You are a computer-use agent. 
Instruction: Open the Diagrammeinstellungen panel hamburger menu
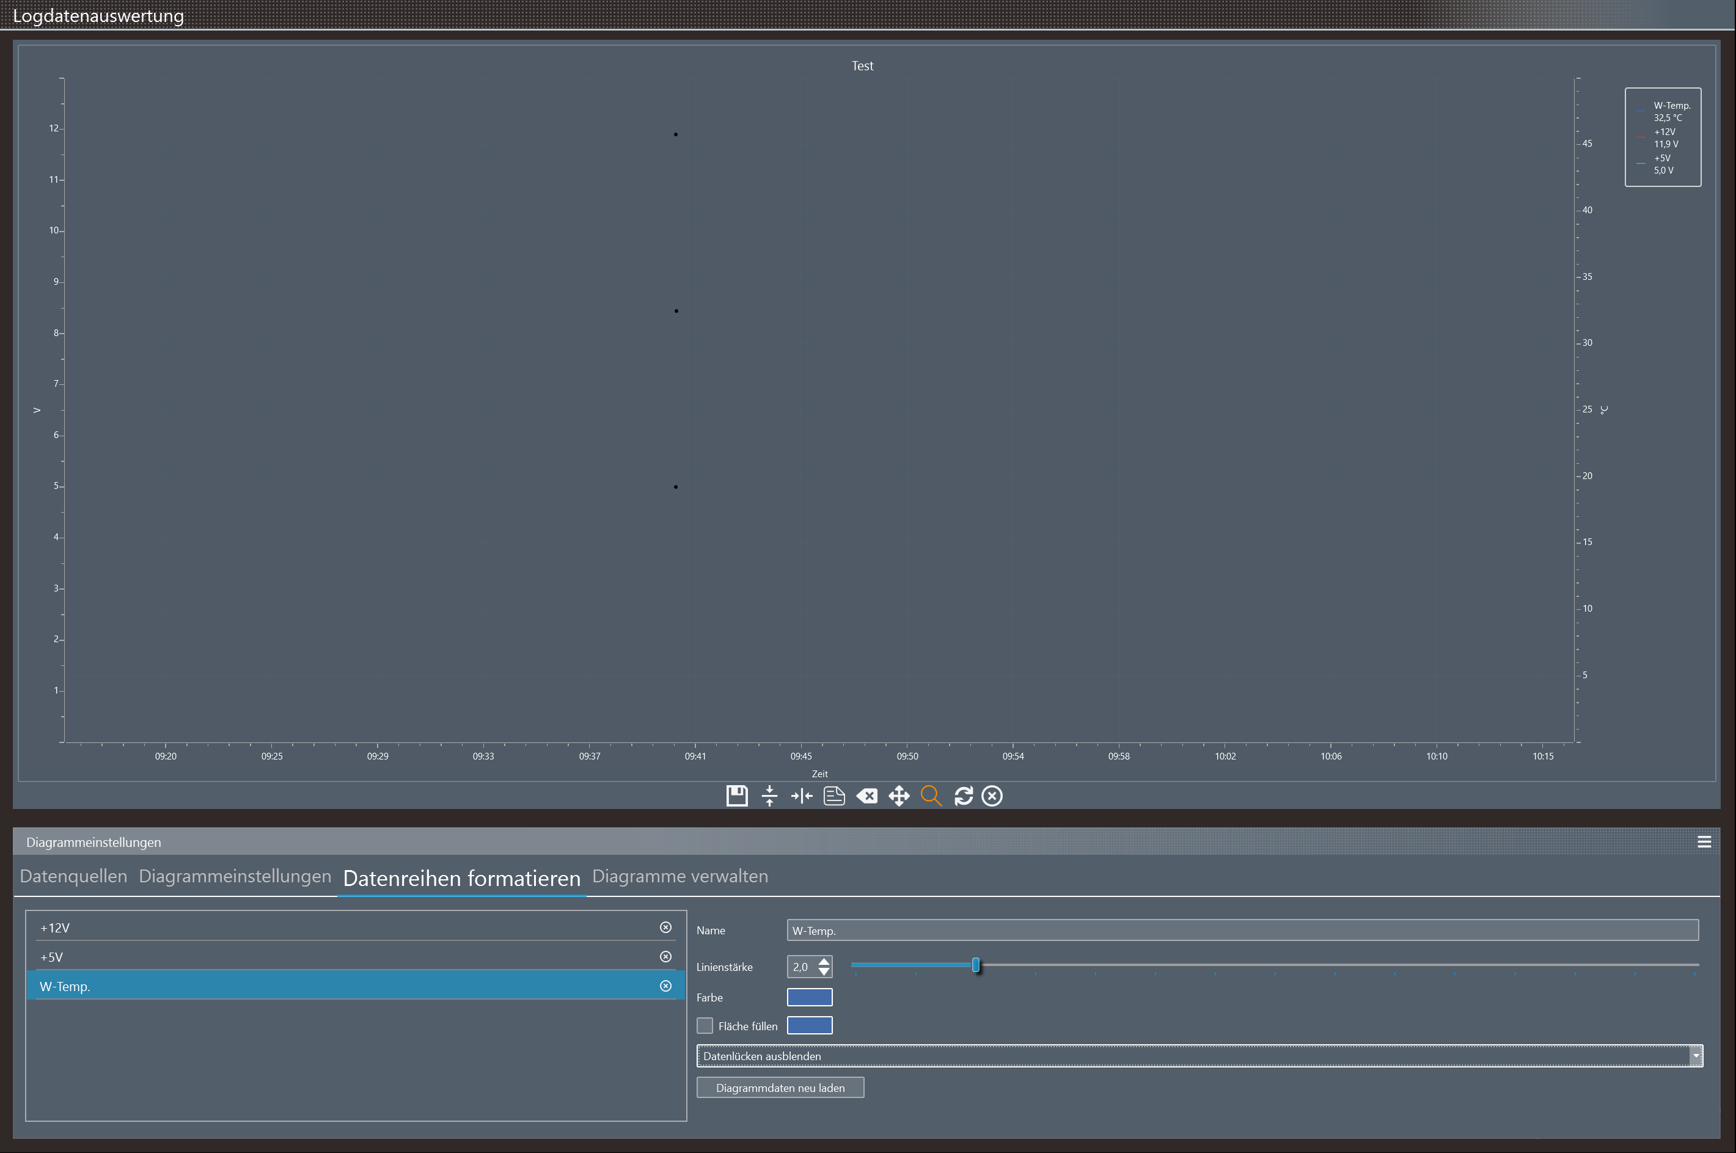(x=1704, y=842)
